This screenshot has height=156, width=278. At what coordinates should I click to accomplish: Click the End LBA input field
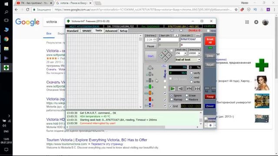tap(191, 39)
